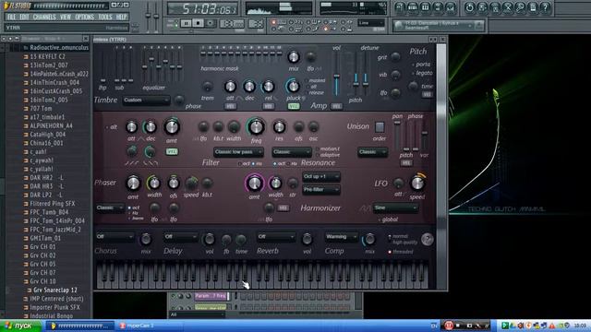591x332 pixels.
Task: Click the render/export round icon
Action: coord(495,7)
